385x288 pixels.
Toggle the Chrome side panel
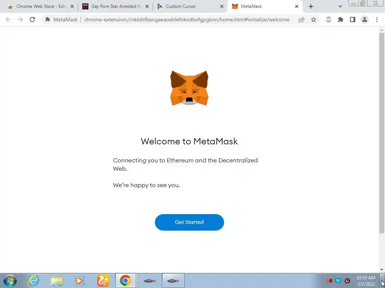(353, 19)
